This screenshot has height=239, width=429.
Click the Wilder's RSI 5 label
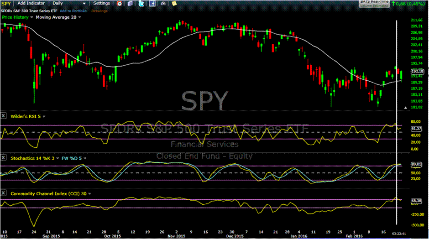tap(26, 116)
